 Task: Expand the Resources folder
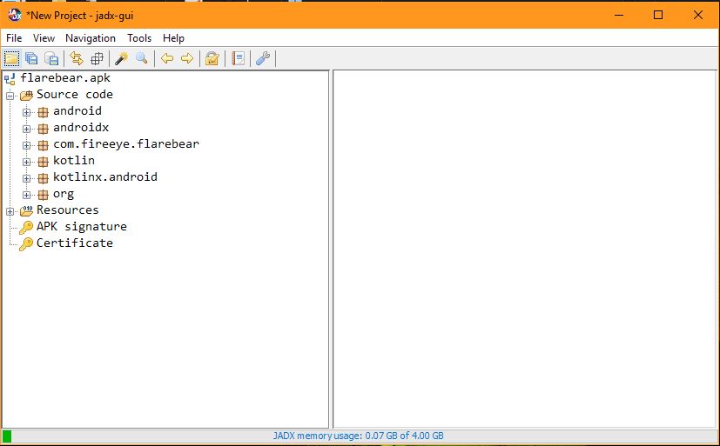tap(10, 211)
